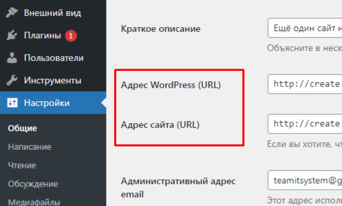Go to Медиафайлы settings
Screen dimensions: 342x206
pyautogui.click(x=34, y=202)
